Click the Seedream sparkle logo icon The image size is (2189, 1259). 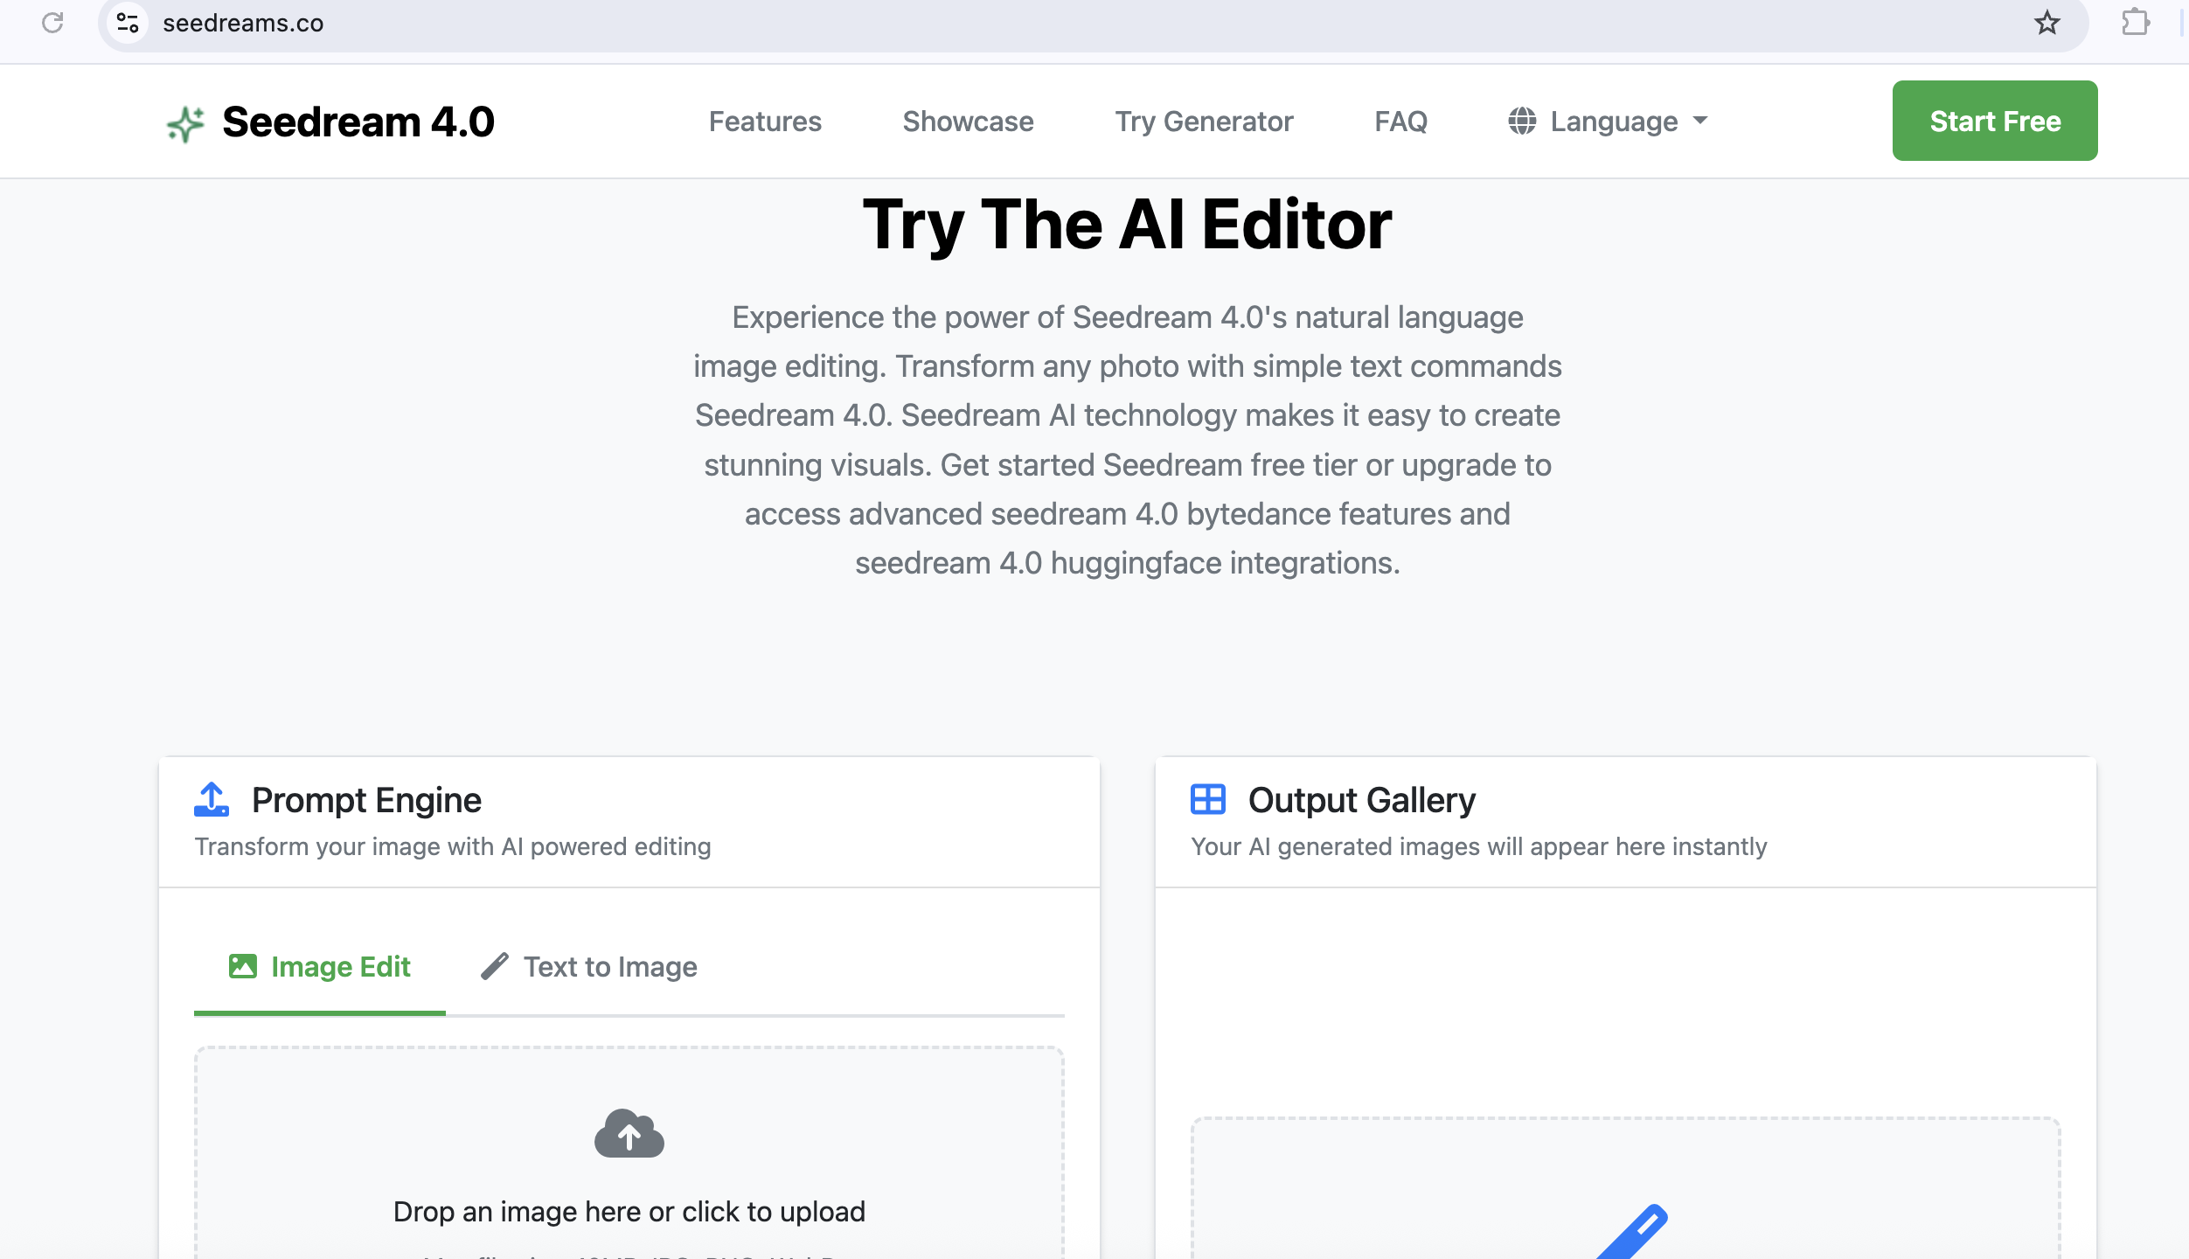coord(185,123)
